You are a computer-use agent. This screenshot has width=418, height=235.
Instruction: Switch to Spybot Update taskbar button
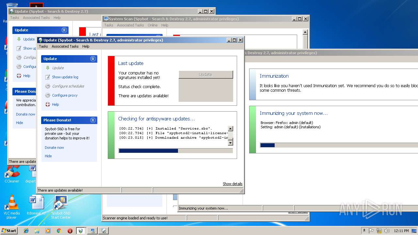pos(81,231)
